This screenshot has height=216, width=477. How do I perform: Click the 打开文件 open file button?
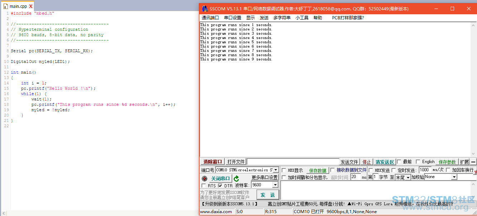[236, 162]
